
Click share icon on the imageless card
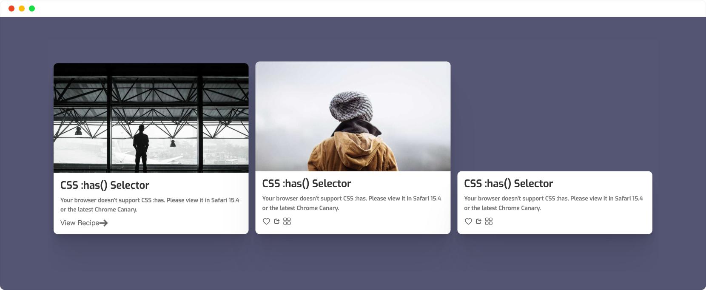click(478, 221)
